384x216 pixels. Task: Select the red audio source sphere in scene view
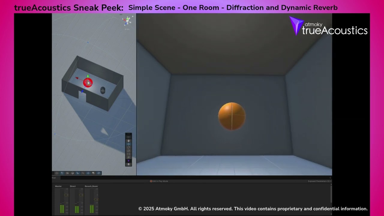tap(88, 82)
